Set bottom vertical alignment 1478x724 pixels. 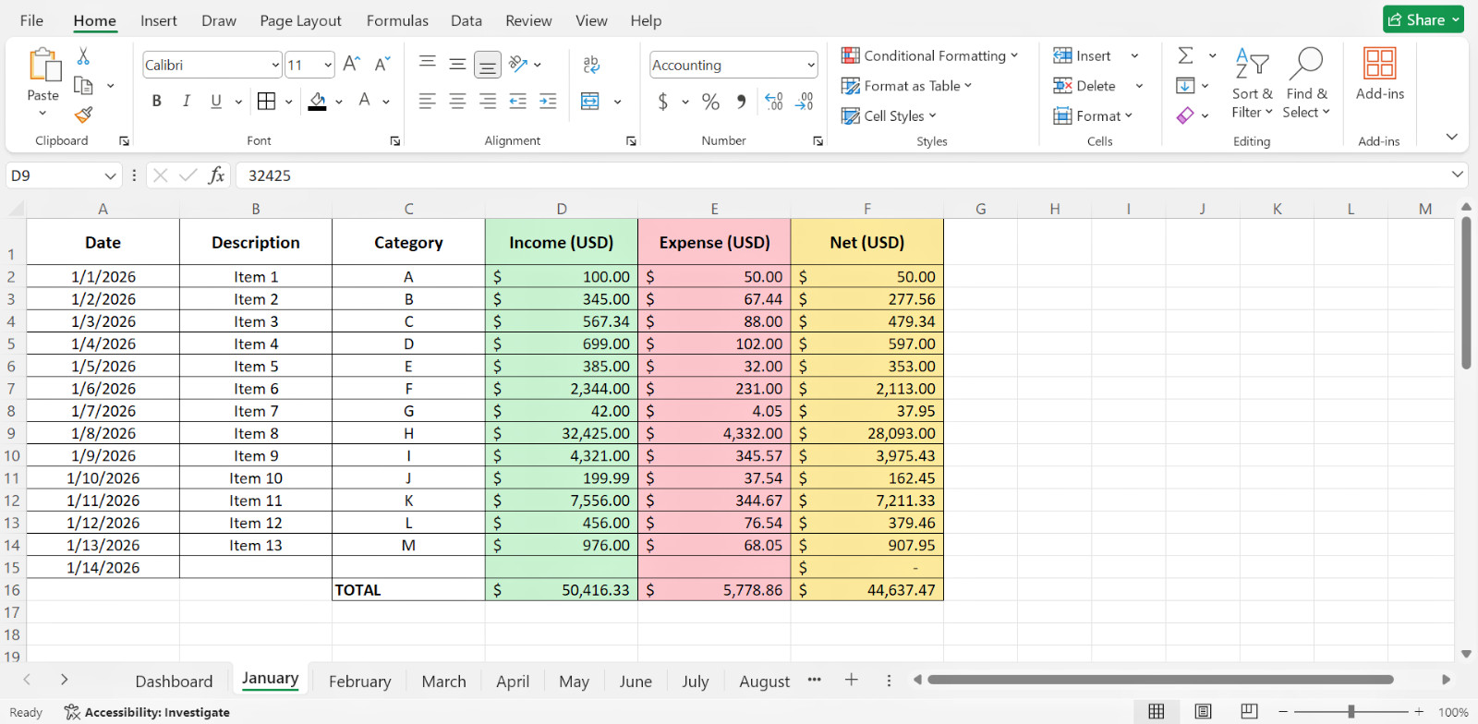(x=488, y=65)
